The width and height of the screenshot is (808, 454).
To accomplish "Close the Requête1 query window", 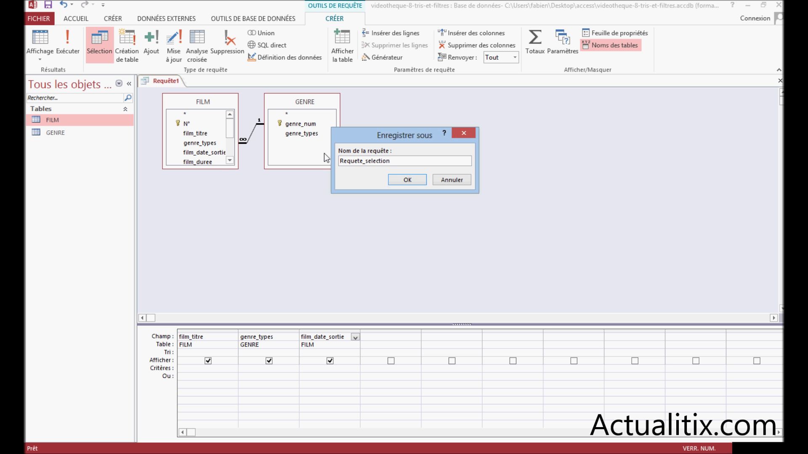I will click(780, 80).
